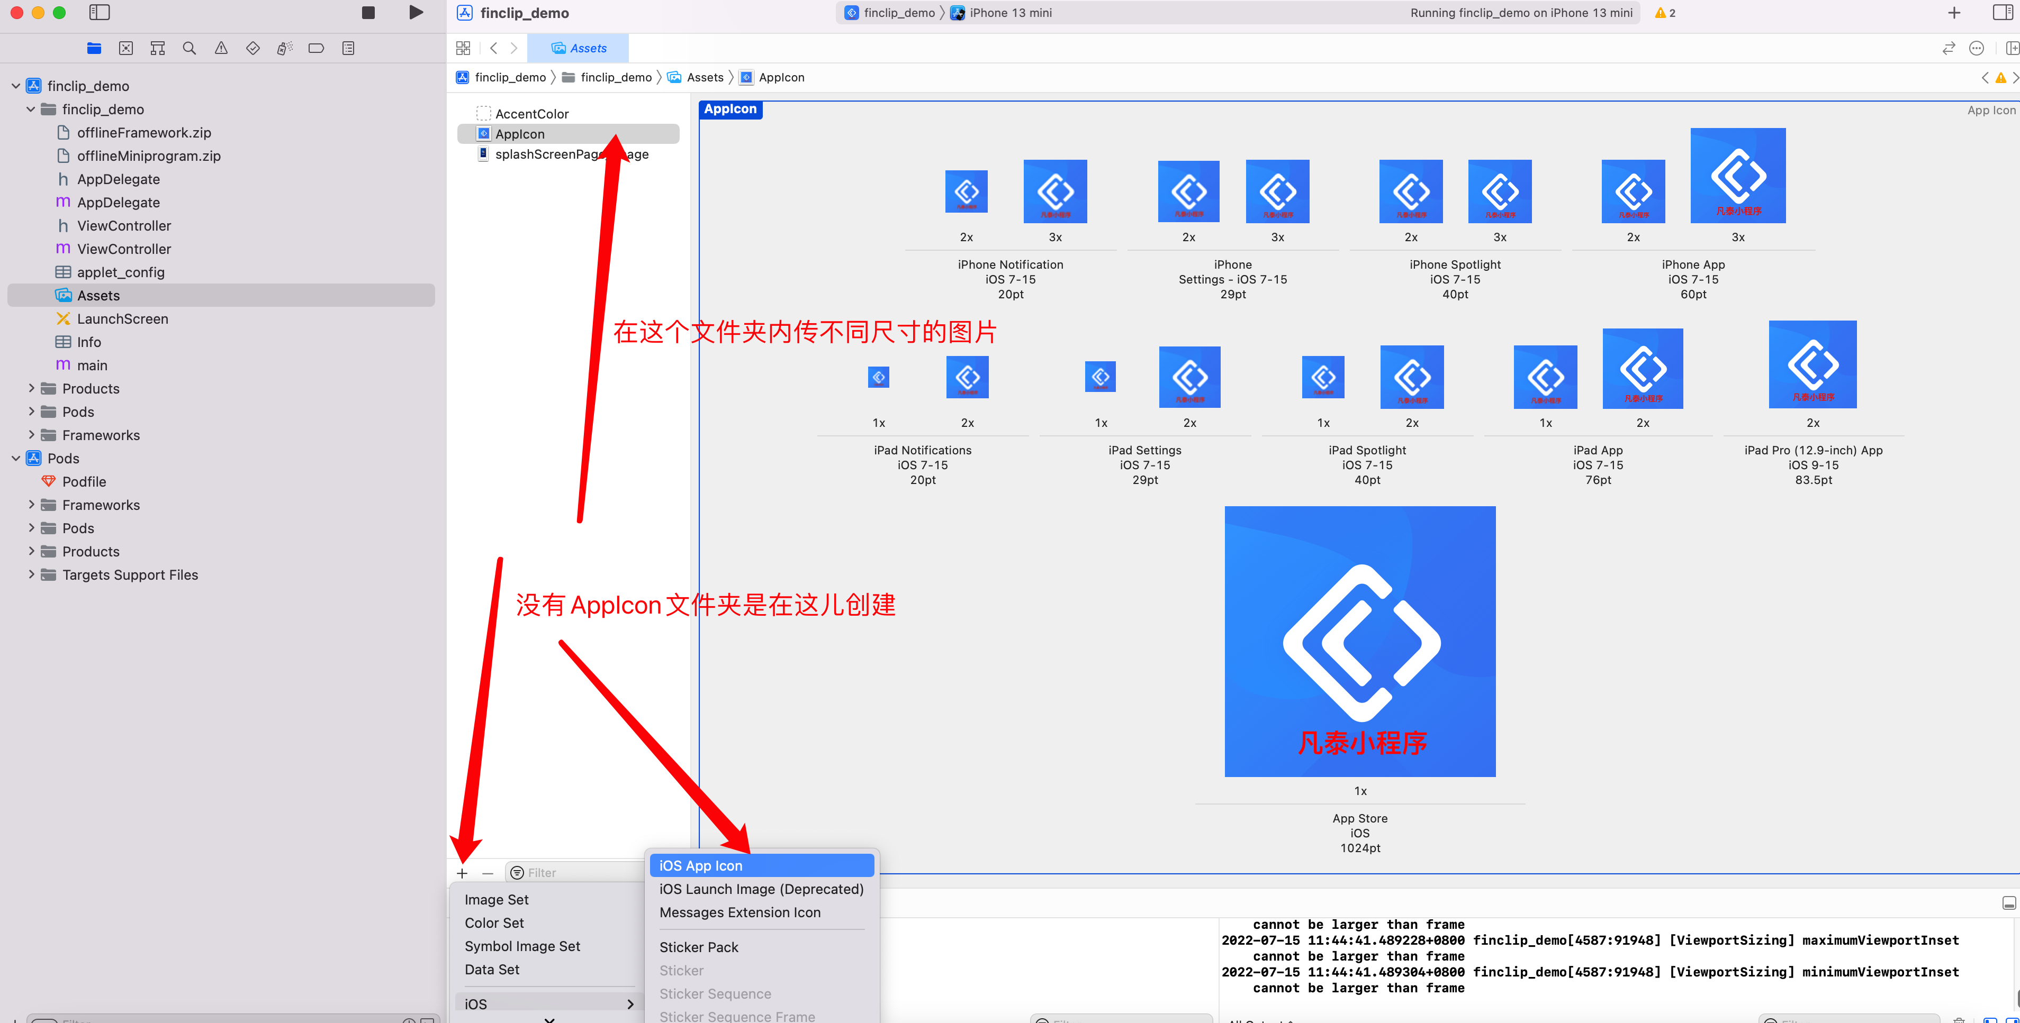Click the related items grid icon
Screen dimensions: 2020x1023
click(463, 49)
